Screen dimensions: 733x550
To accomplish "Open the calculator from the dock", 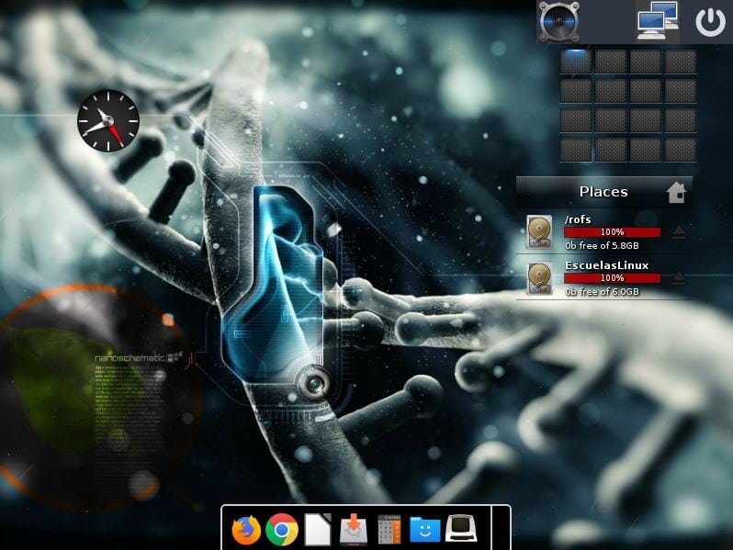I will point(389,530).
